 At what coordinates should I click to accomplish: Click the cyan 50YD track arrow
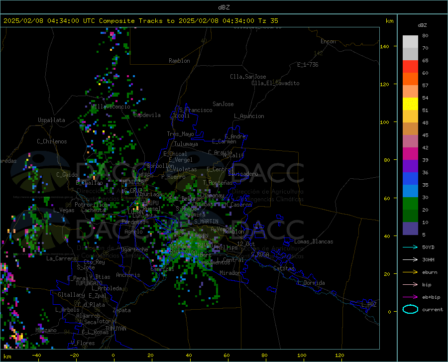[410, 247]
